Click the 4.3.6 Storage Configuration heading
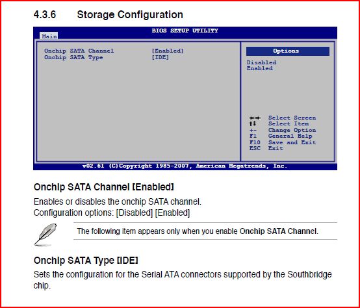Viewport: 360px width, 308px height. [x=108, y=15]
